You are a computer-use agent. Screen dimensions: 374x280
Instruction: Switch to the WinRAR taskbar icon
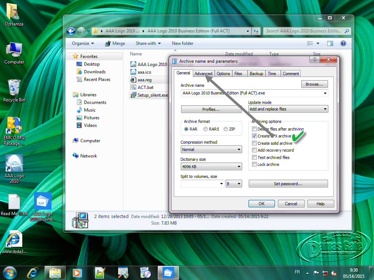point(168,273)
